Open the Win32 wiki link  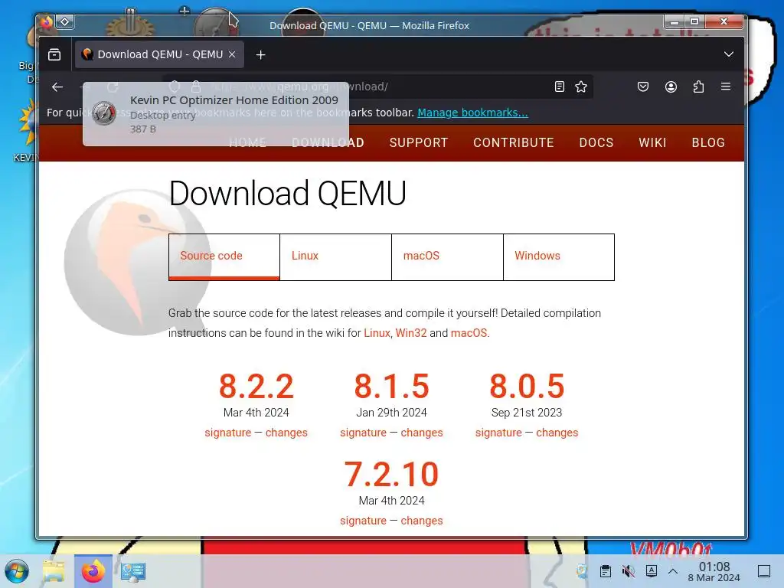[x=411, y=333]
